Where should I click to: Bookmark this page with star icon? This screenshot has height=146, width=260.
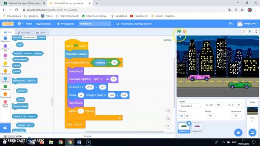pyautogui.click(x=242, y=10)
